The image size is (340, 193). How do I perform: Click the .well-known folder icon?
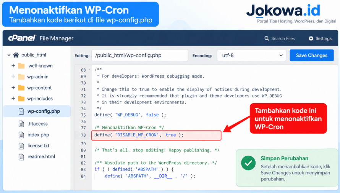(x=21, y=66)
